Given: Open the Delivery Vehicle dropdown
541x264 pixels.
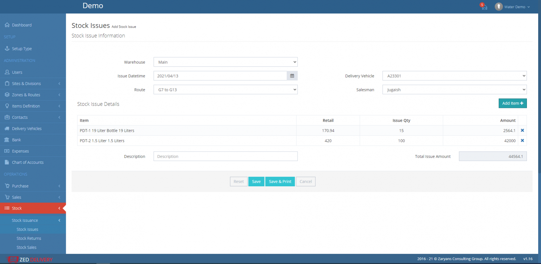Looking at the screenshot, I should [x=454, y=76].
